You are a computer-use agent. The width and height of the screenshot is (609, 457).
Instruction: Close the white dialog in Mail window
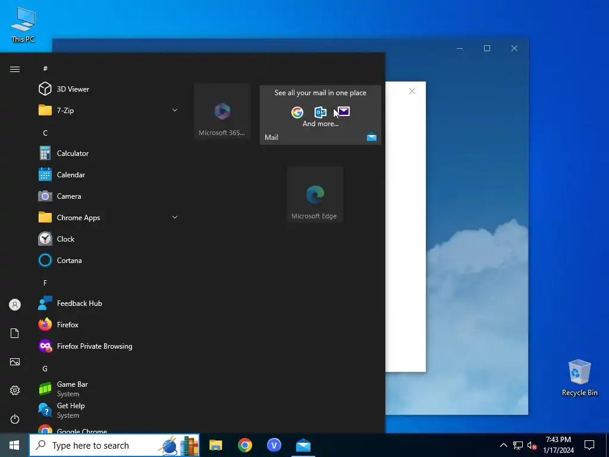coord(412,91)
